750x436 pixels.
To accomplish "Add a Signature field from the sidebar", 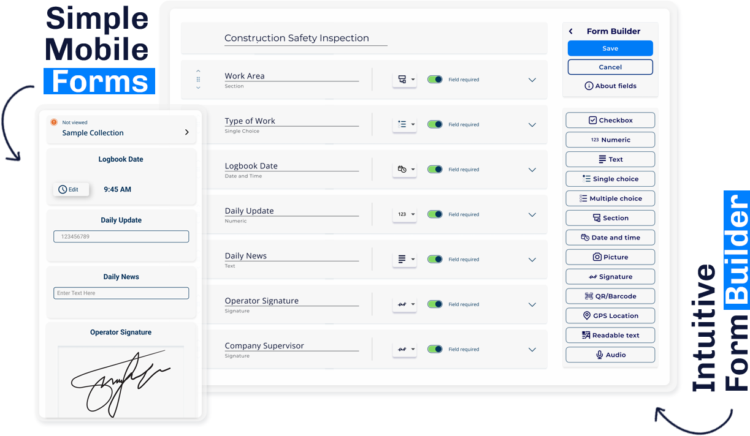I will pyautogui.click(x=610, y=276).
